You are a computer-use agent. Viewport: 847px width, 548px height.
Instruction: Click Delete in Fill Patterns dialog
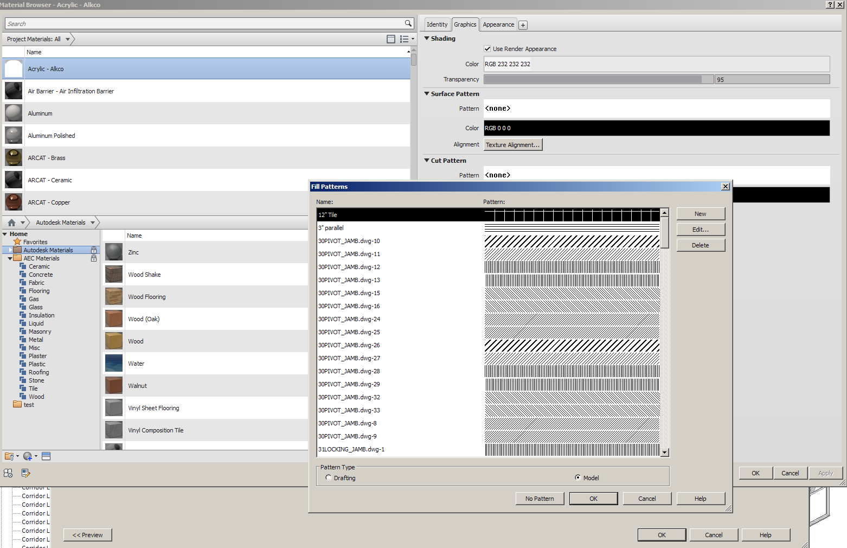[701, 245]
